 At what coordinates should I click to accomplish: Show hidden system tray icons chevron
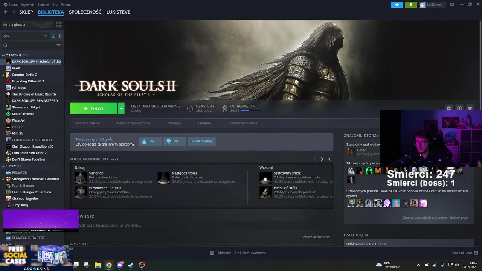click(418, 265)
